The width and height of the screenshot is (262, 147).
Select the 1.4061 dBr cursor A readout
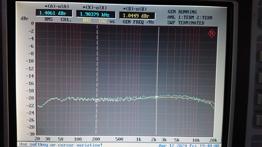coord(54,13)
